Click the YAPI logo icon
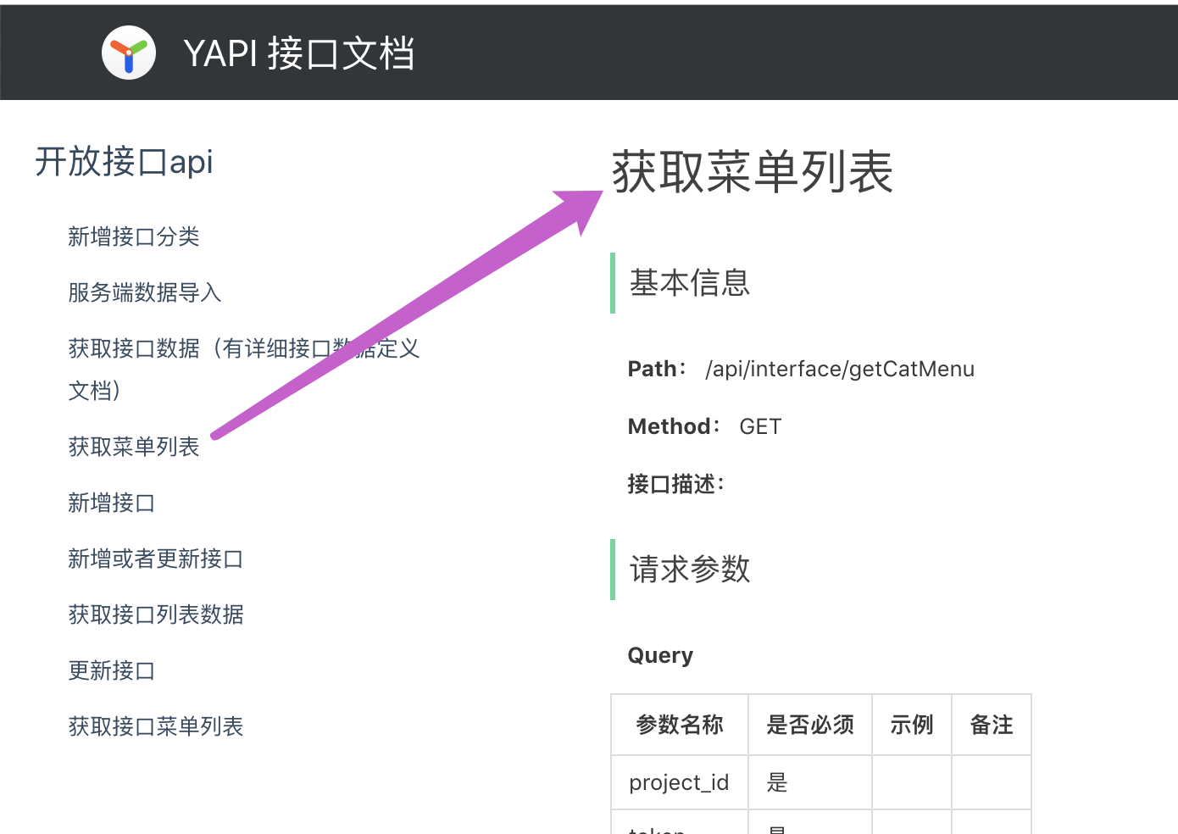 tap(129, 52)
